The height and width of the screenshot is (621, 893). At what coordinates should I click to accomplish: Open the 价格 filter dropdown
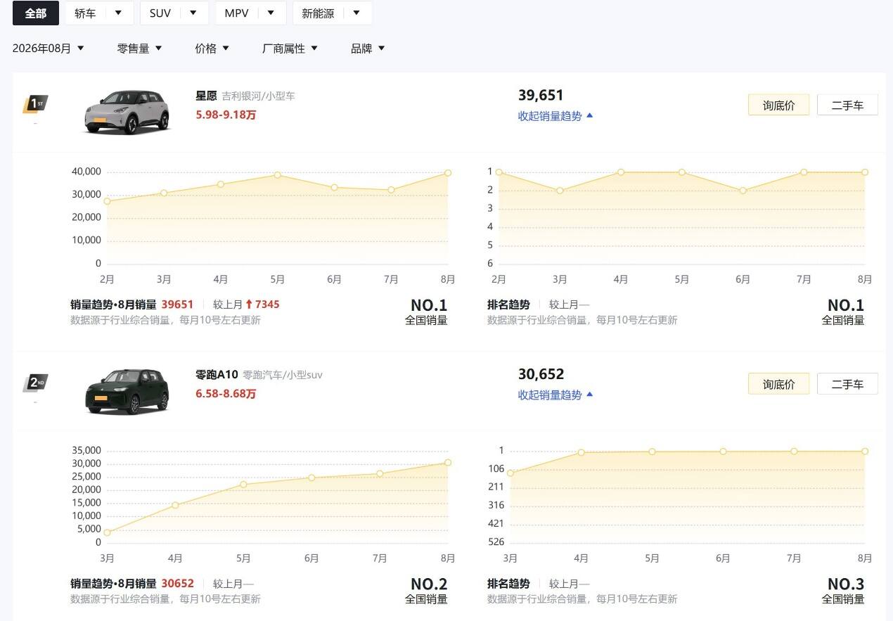[x=212, y=49]
